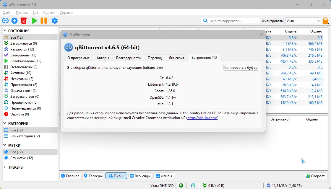Click the orange pause torrents icon
Viewport: 331px width, 189px height.
[x=44, y=21]
